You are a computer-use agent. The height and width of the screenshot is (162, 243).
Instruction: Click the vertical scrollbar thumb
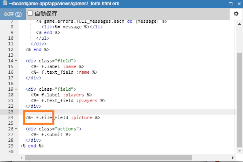239,100
